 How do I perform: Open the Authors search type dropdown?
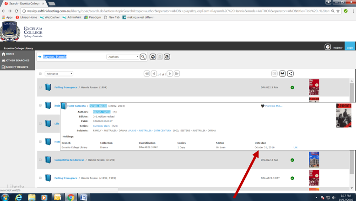(123, 57)
